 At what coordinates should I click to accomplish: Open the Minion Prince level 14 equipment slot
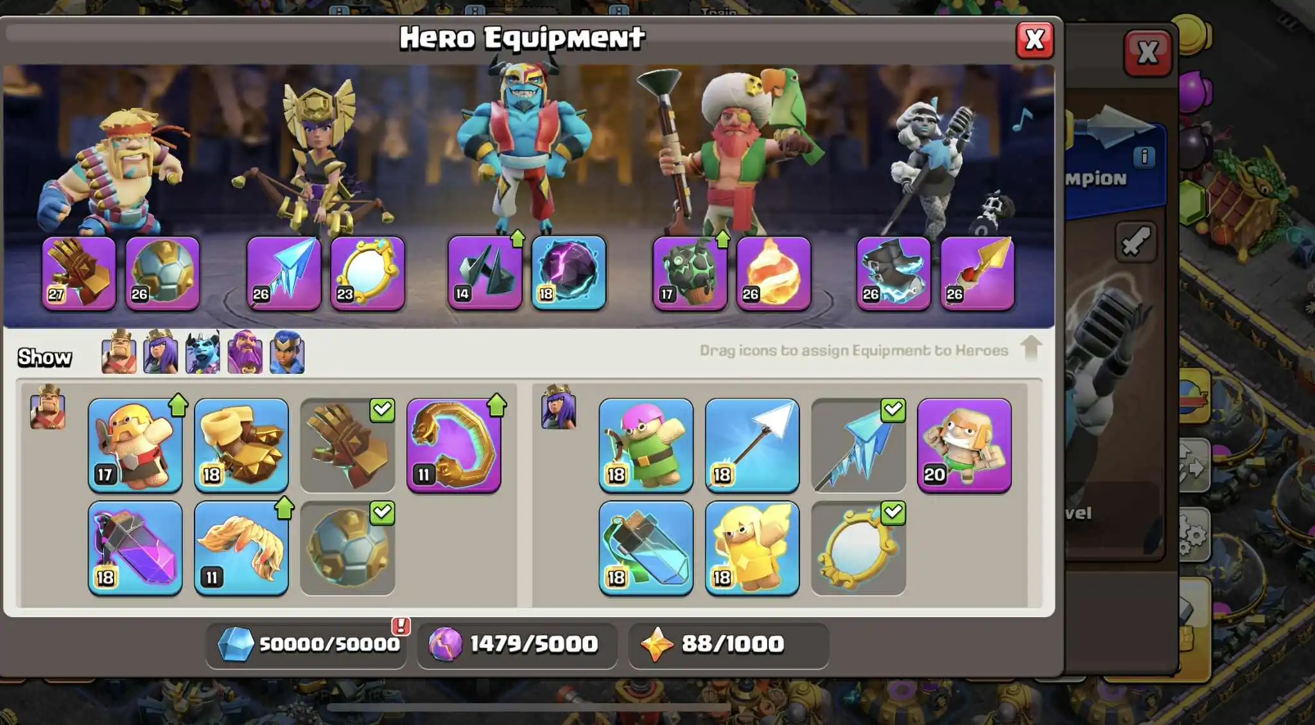(485, 272)
